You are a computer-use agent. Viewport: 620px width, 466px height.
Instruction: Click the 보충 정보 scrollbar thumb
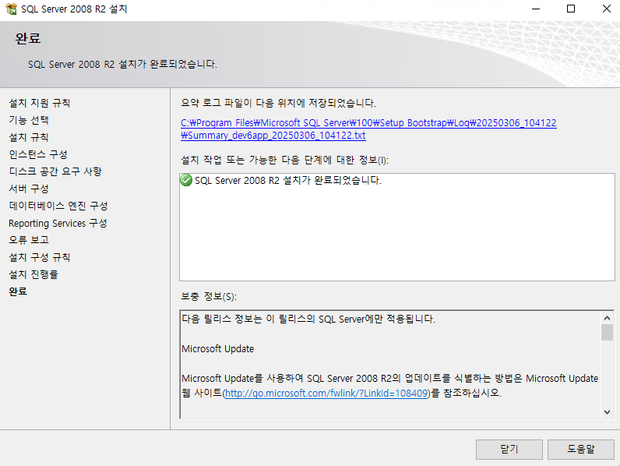pyautogui.click(x=607, y=332)
